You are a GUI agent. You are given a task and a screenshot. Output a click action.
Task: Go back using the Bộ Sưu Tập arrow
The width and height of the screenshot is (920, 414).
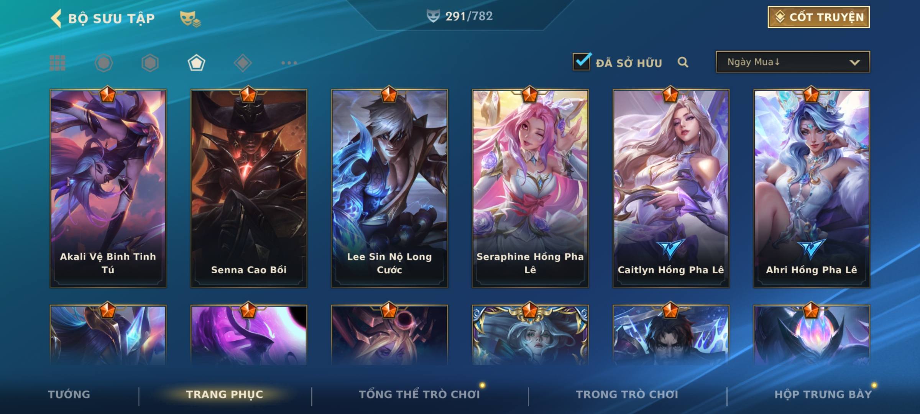(56, 18)
